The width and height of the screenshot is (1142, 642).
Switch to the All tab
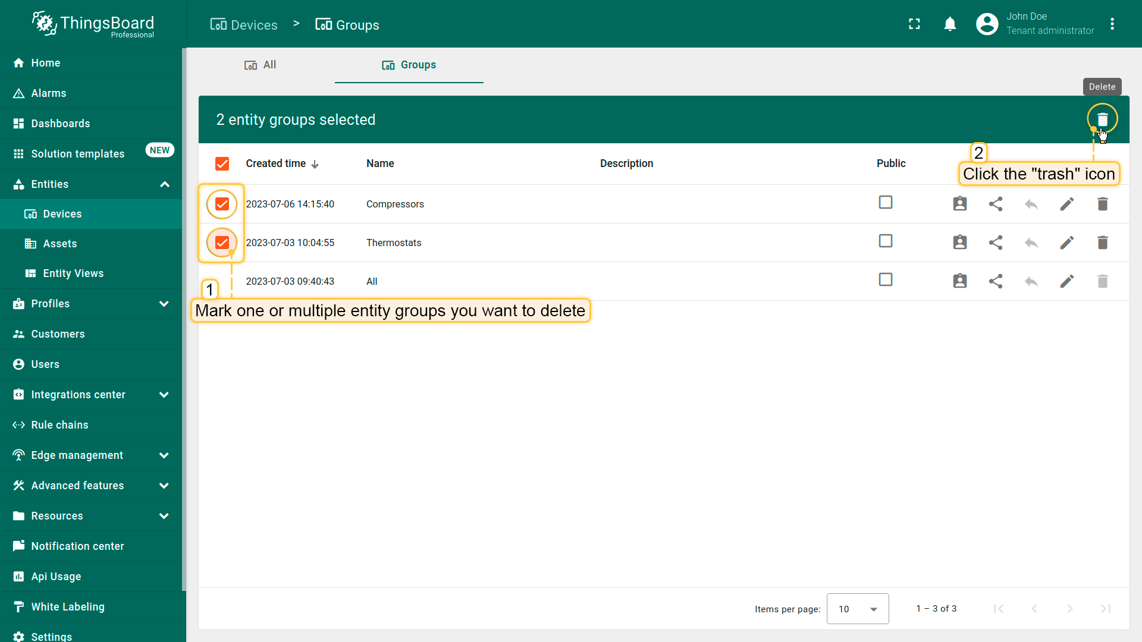[261, 65]
